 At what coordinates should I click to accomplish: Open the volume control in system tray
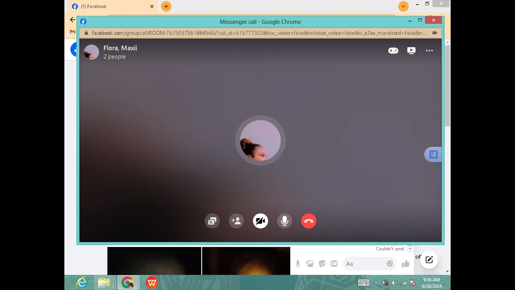pos(394,283)
